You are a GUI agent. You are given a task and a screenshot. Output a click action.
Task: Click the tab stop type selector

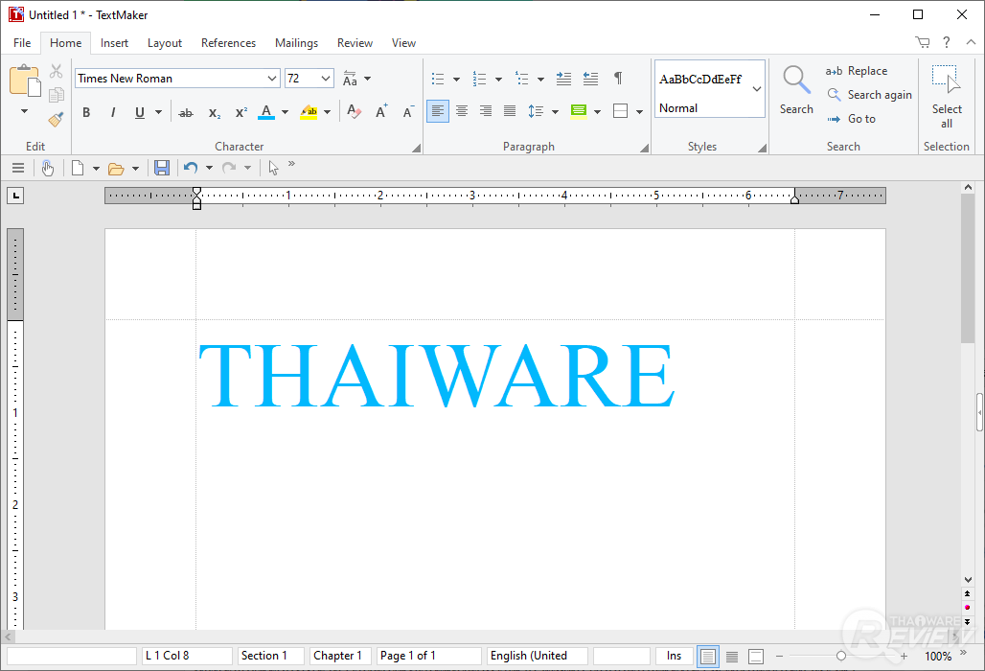(x=15, y=196)
